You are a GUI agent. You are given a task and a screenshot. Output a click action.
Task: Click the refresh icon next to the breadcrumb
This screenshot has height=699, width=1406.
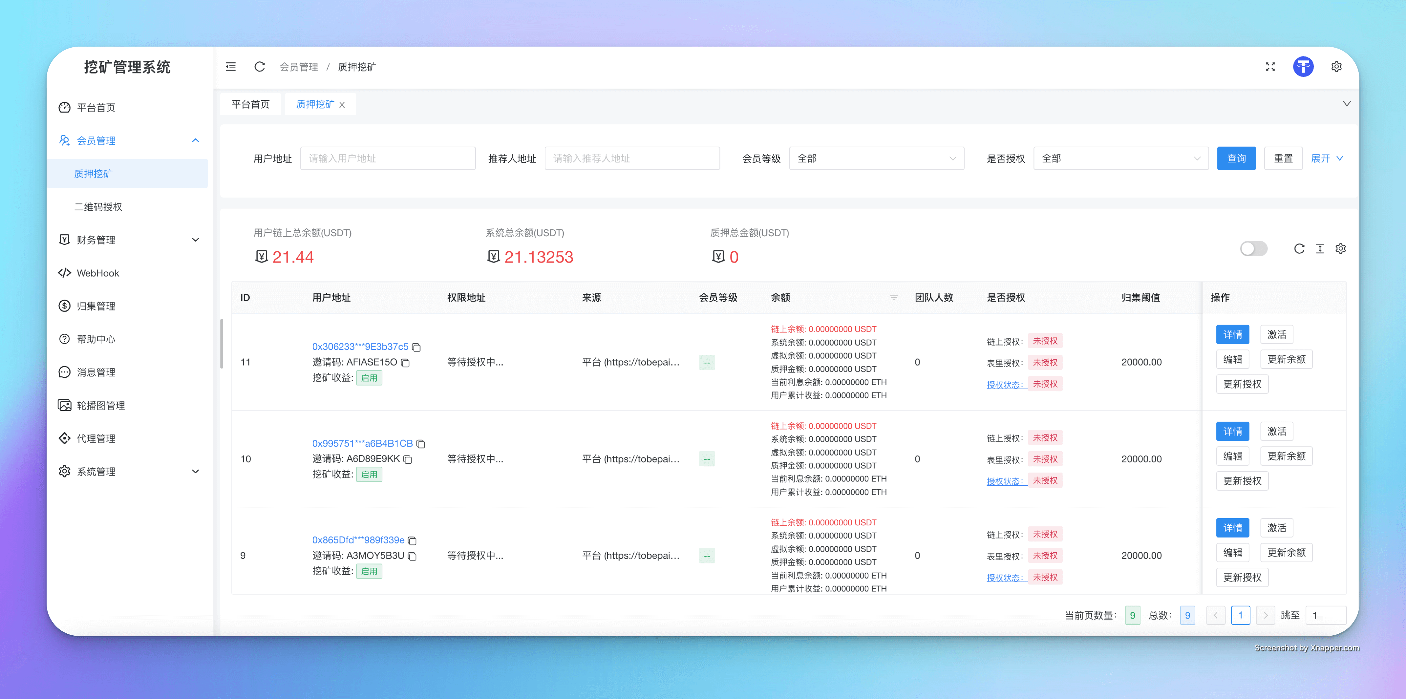click(260, 67)
